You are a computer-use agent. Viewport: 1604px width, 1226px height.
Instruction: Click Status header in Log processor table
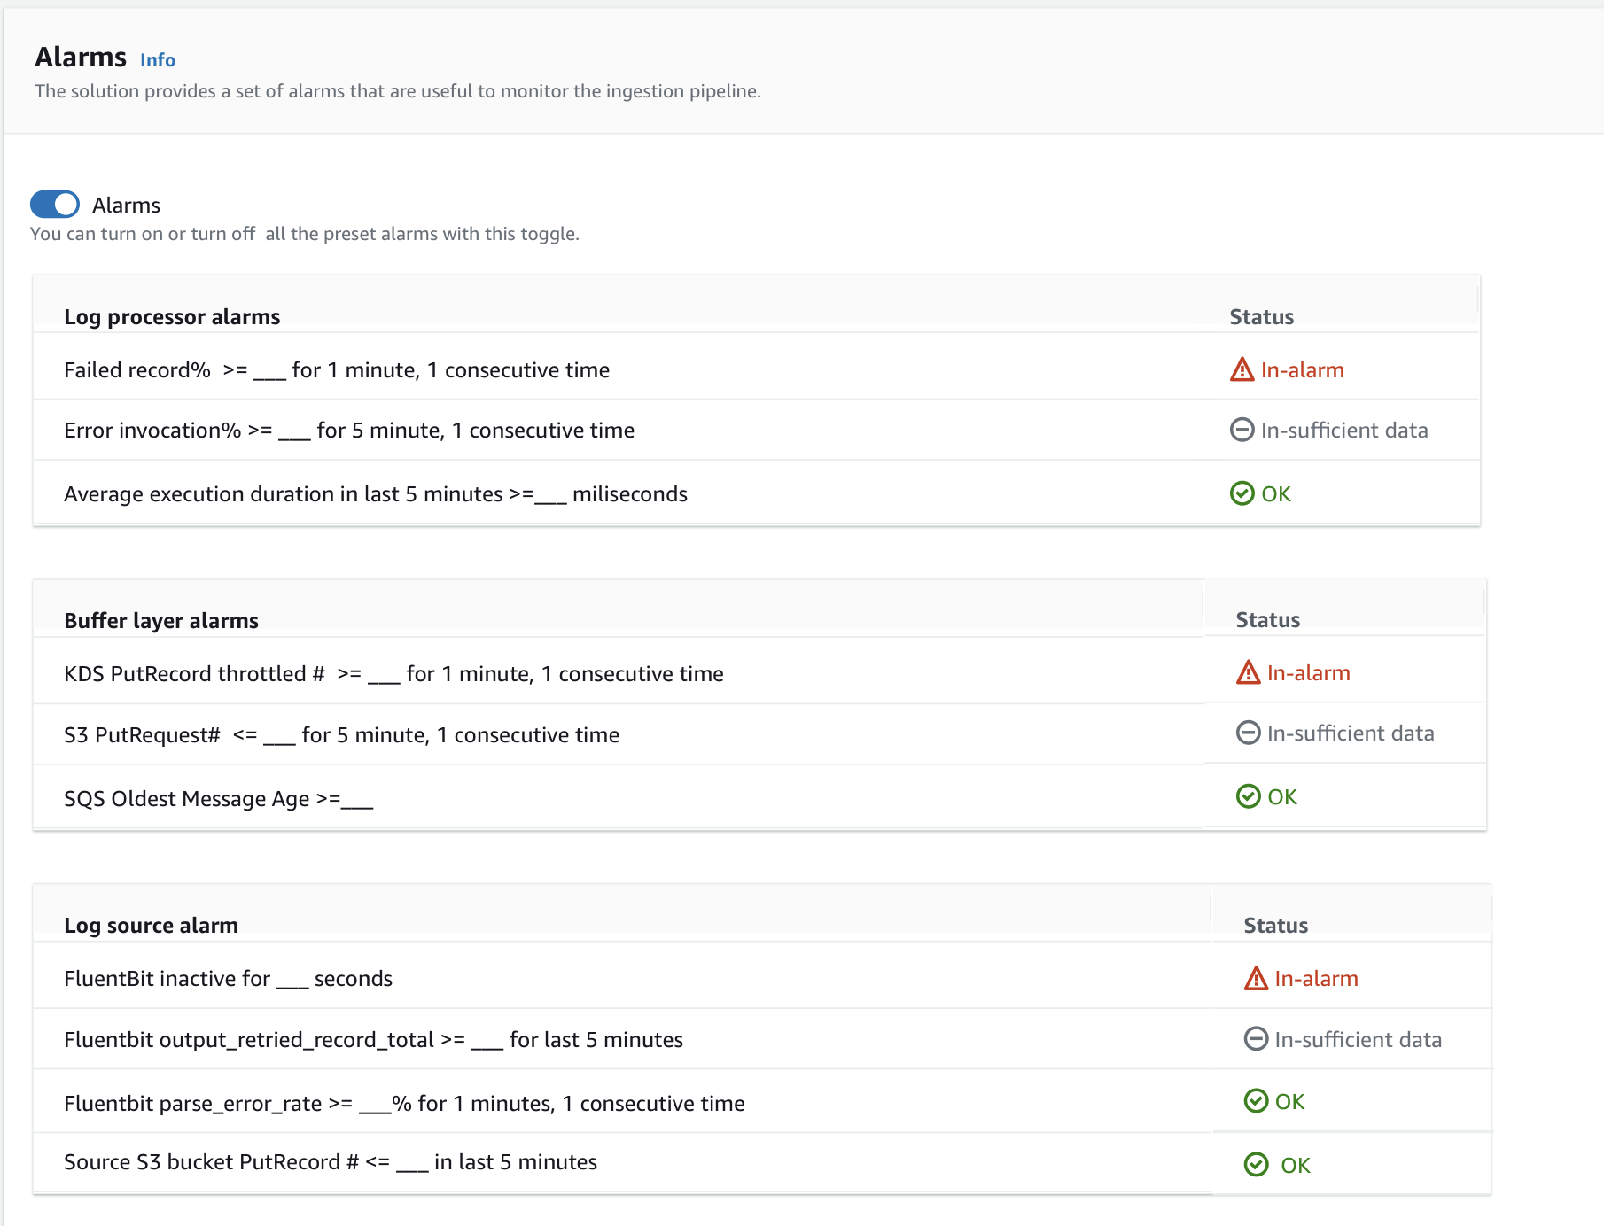tap(1261, 317)
